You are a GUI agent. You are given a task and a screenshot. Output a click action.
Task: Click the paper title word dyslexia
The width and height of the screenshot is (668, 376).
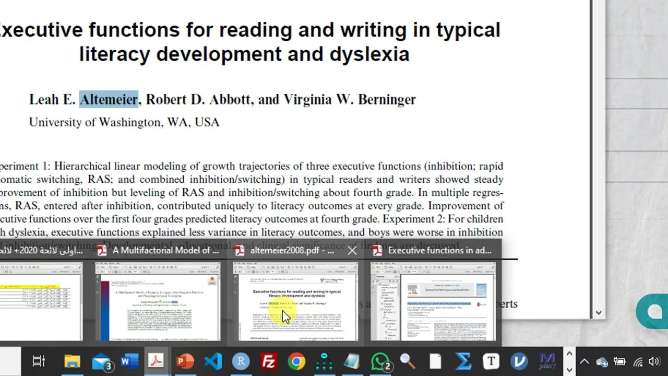click(x=369, y=54)
